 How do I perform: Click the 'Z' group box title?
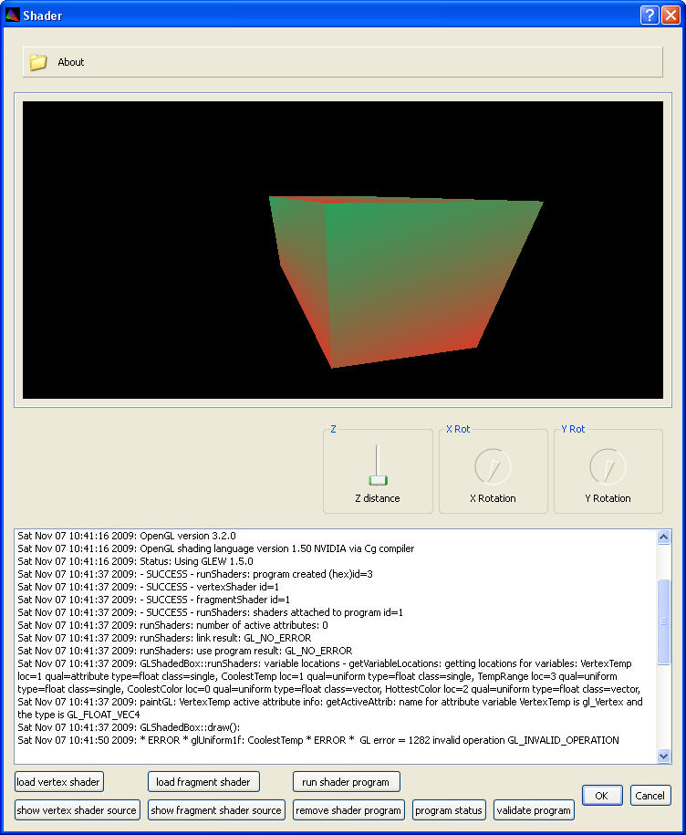click(333, 429)
